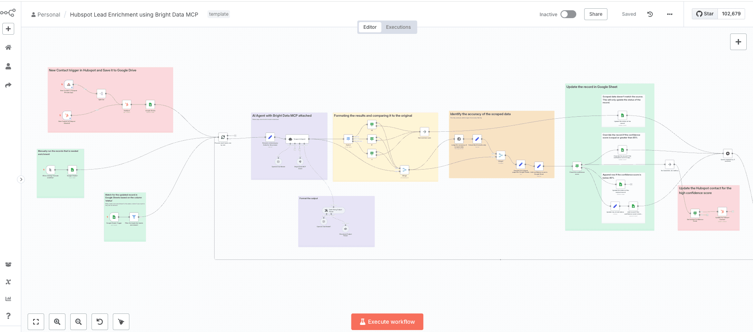The height and width of the screenshot is (332, 753).
Task: Toggle the Inactive workflow activation switch
Action: point(568,14)
